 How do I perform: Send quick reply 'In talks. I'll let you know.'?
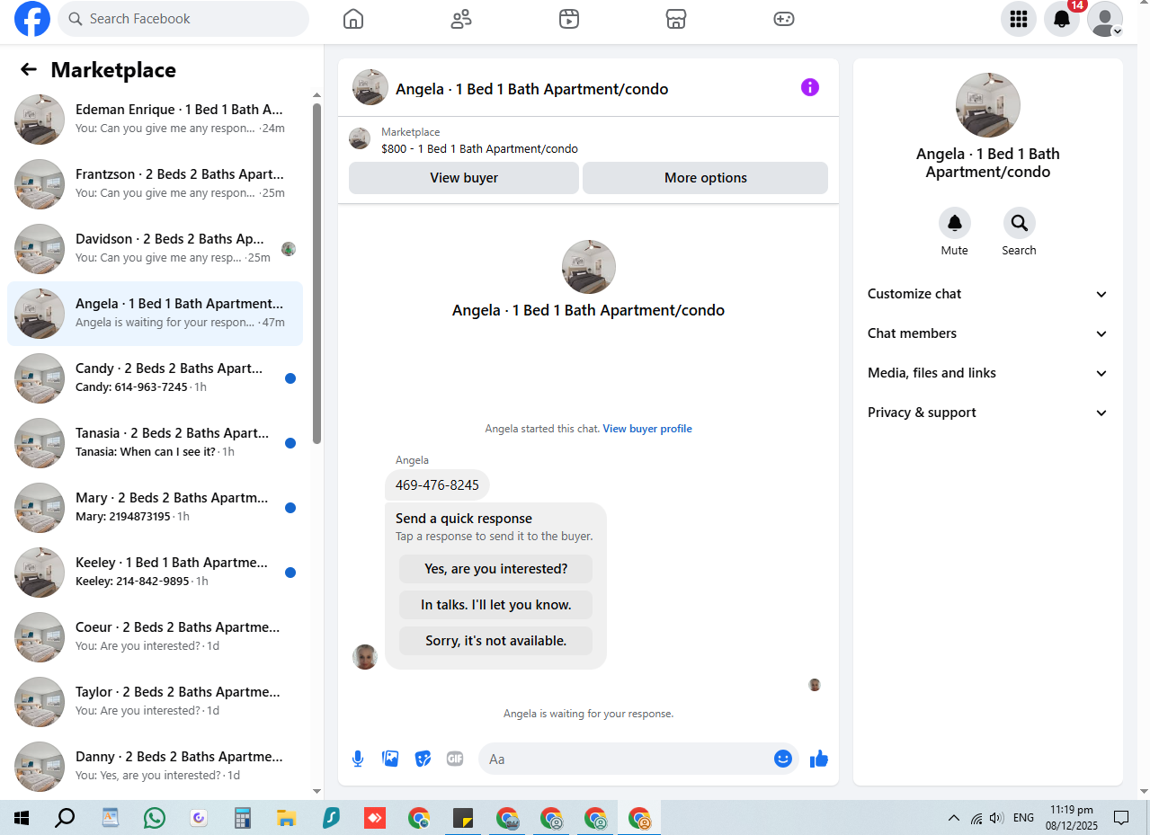[x=496, y=605]
